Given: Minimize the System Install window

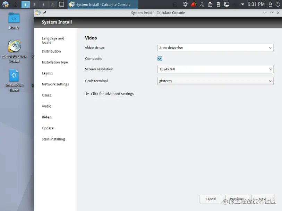Looking at the screenshot, I should coord(265,13).
